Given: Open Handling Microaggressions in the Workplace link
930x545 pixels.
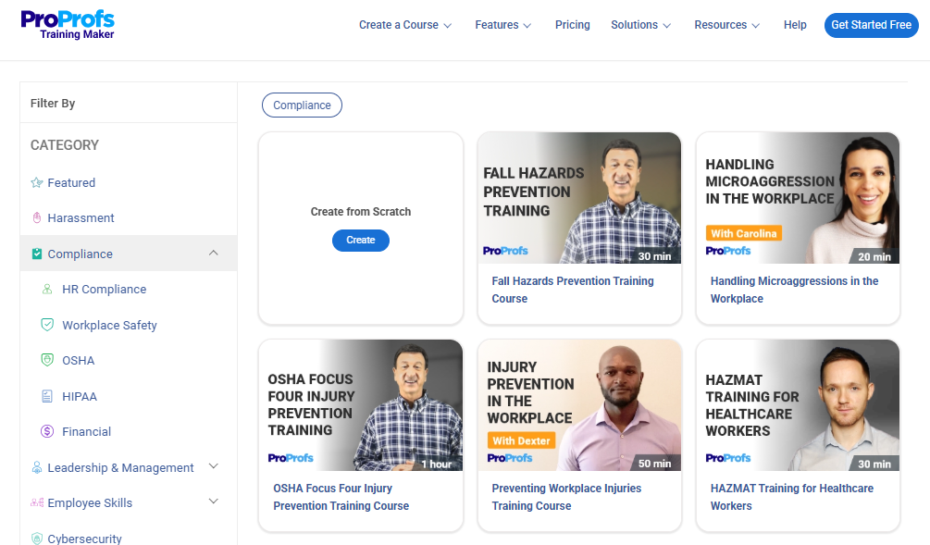Looking at the screenshot, I should coord(794,290).
